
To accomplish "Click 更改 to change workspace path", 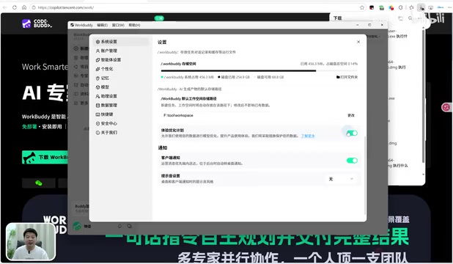I will point(350,115).
